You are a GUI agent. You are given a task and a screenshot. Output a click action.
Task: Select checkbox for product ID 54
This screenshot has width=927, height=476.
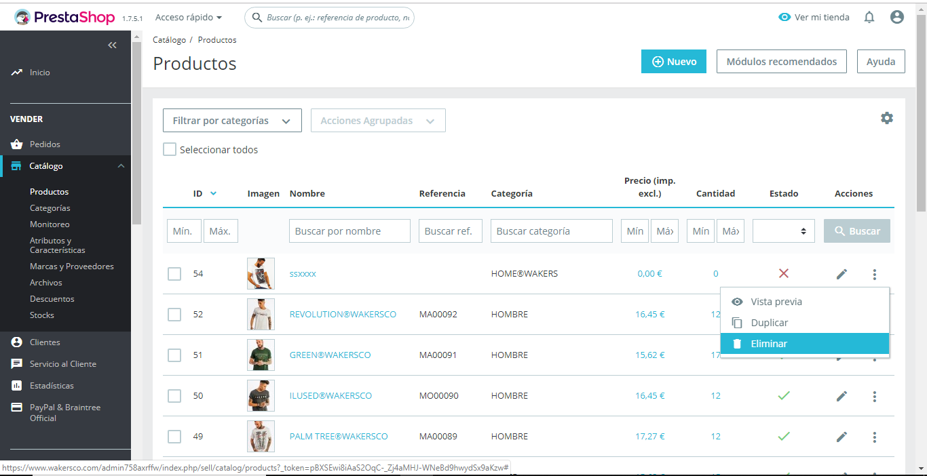[x=174, y=274]
